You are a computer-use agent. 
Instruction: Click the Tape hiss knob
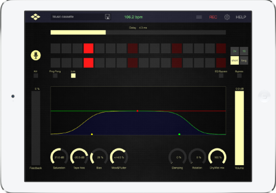click(79, 157)
